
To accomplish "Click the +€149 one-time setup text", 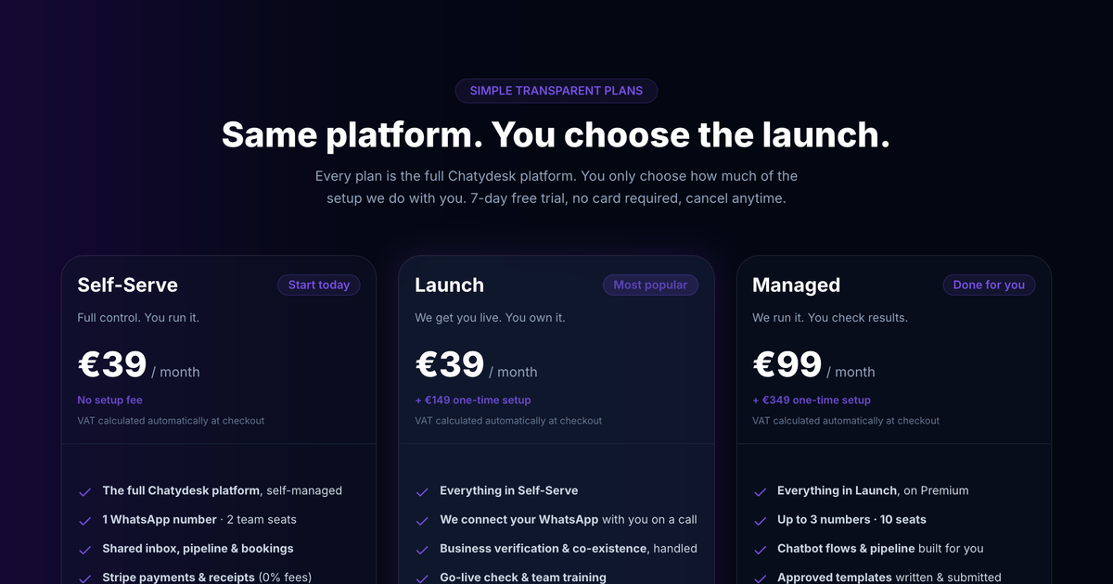I will tap(473, 400).
